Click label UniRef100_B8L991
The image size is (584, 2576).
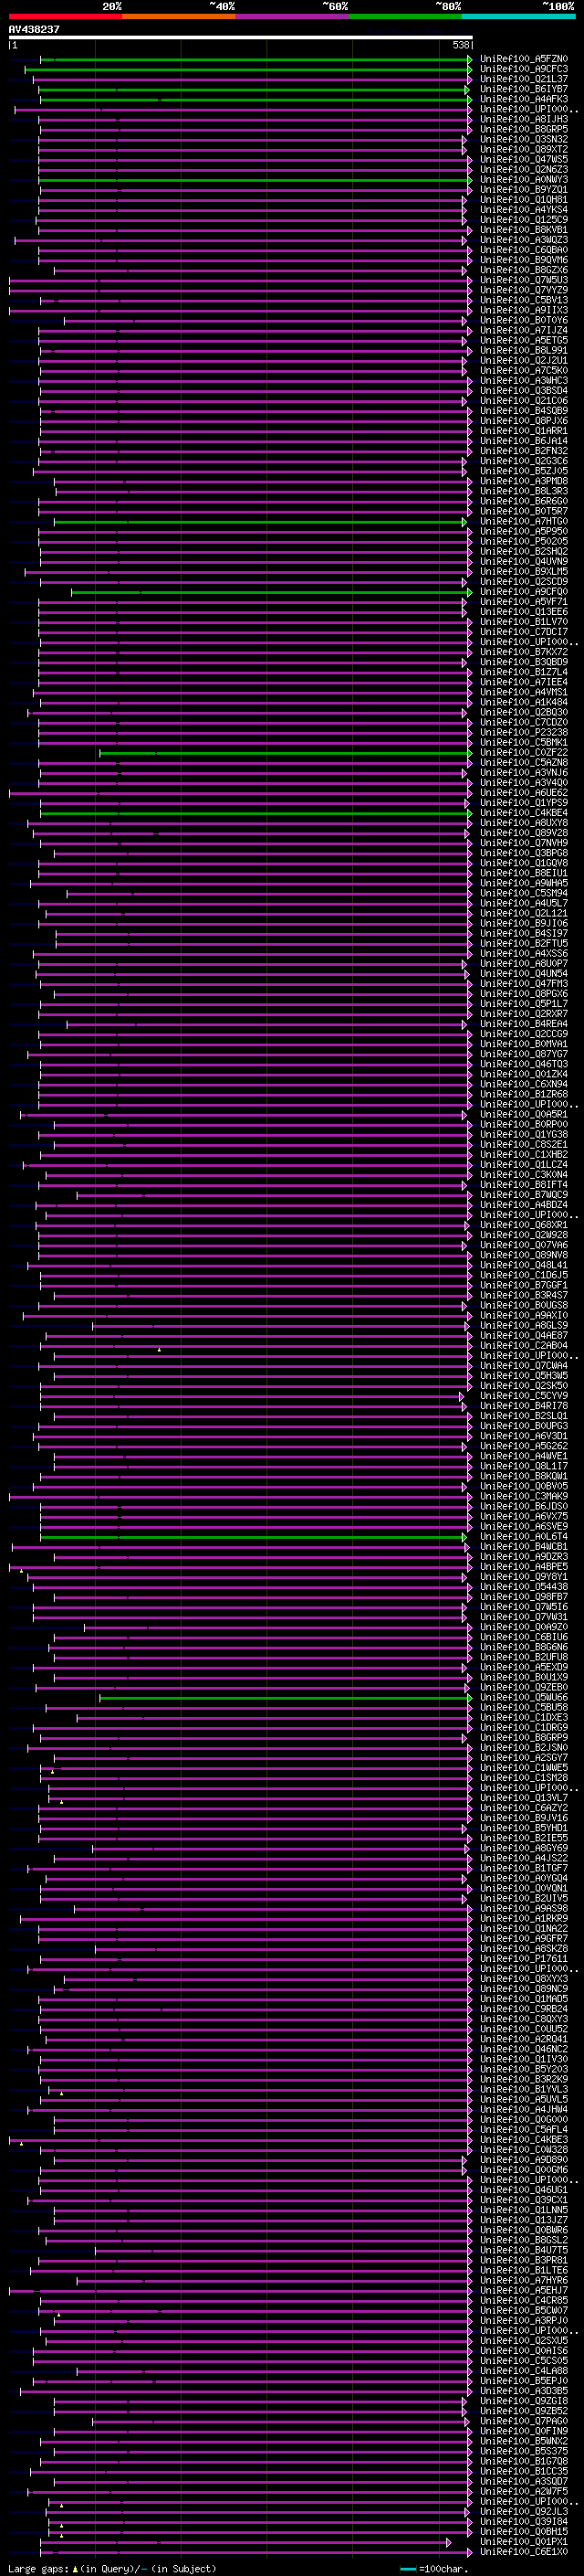click(x=524, y=350)
